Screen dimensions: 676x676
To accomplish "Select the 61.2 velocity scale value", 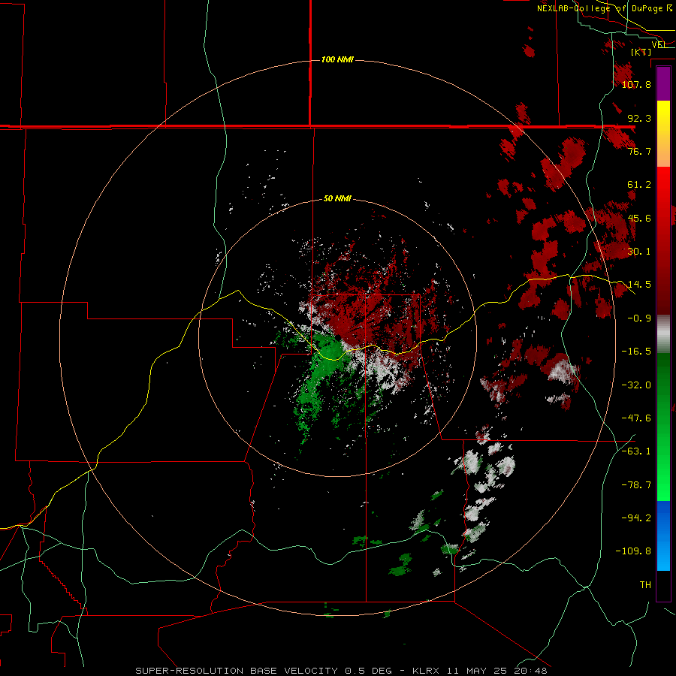I will (x=639, y=185).
